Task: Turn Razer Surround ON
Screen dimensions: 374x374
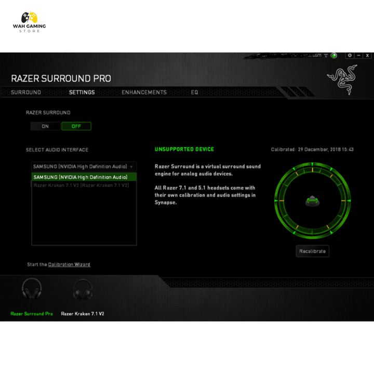Action: click(45, 126)
